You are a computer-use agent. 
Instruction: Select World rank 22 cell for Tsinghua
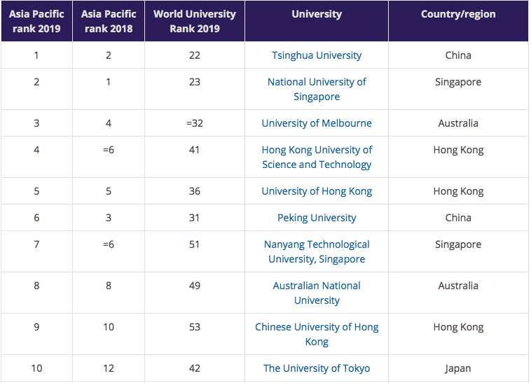(195, 55)
